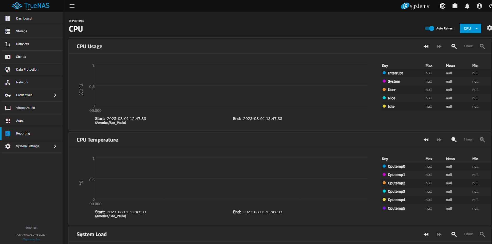
Task: Open the Datasets page
Action: [x=22, y=44]
